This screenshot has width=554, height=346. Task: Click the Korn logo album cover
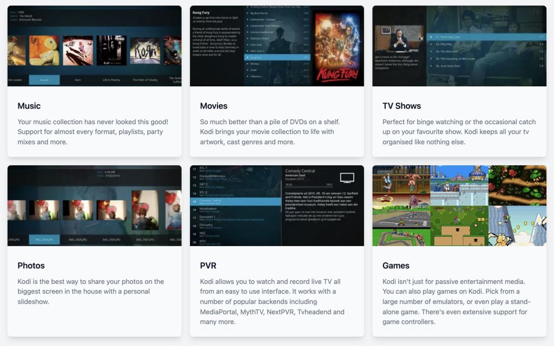coord(145,51)
